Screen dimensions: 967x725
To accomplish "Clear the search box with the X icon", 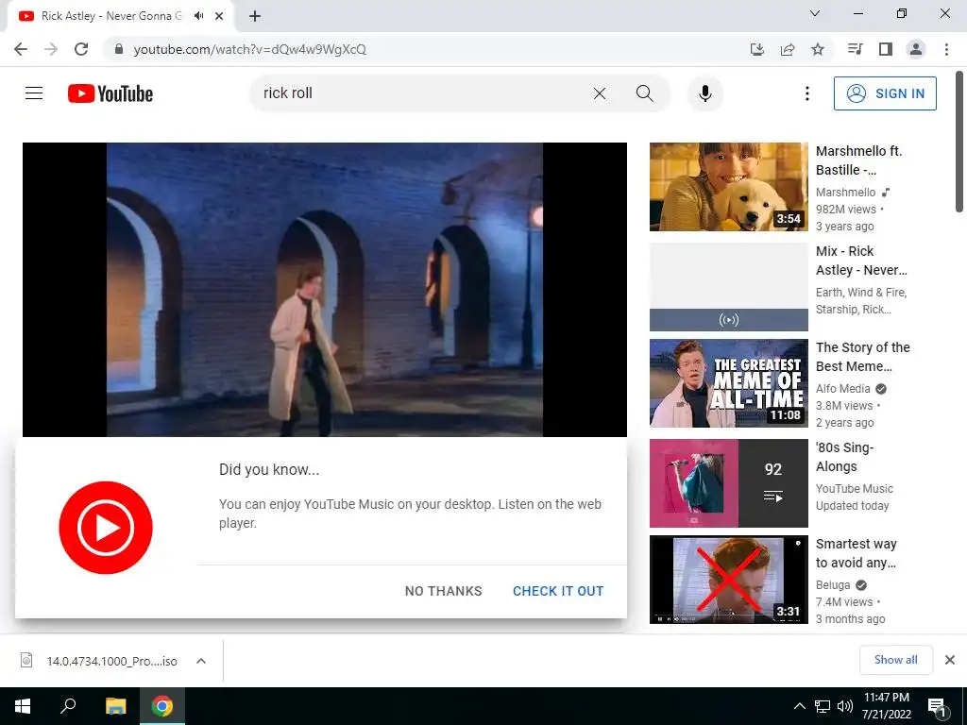I will [x=600, y=93].
